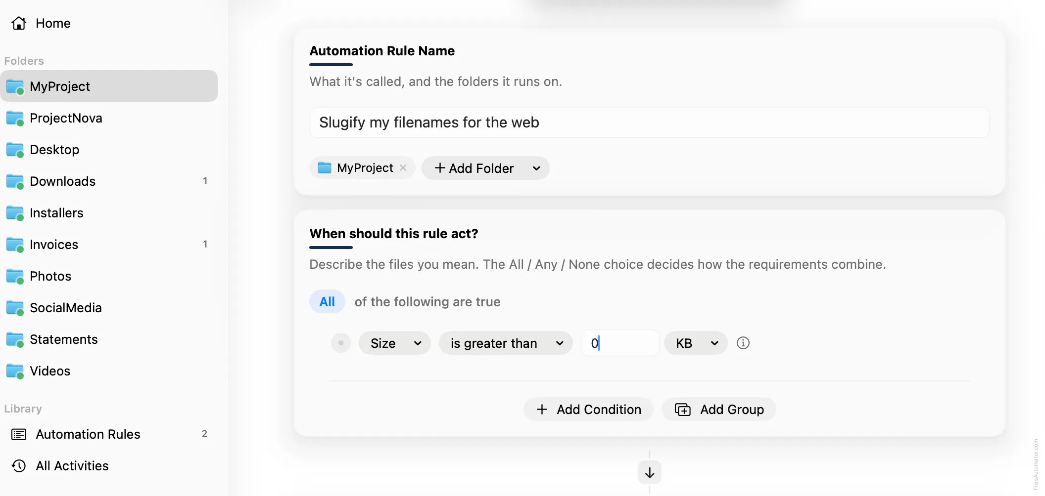The image size is (1045, 496).
Task: Select the Installers folder label
Action: coord(56,213)
